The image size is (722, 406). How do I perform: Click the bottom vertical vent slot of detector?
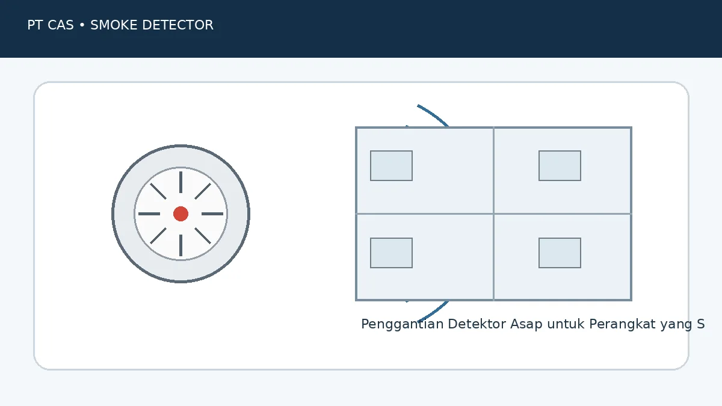point(180,245)
